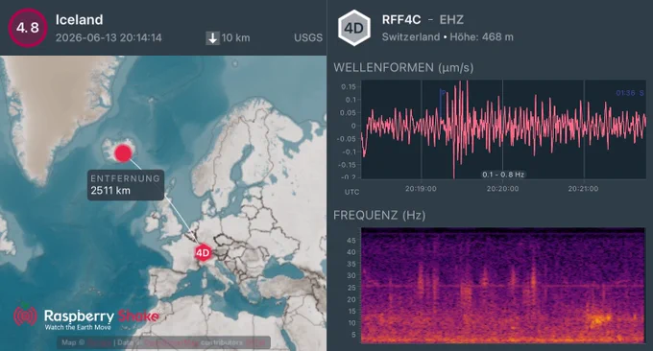Image resolution: width=653 pixels, height=351 pixels.
Task: Select the Iceland earthquake title
Action: (79, 19)
